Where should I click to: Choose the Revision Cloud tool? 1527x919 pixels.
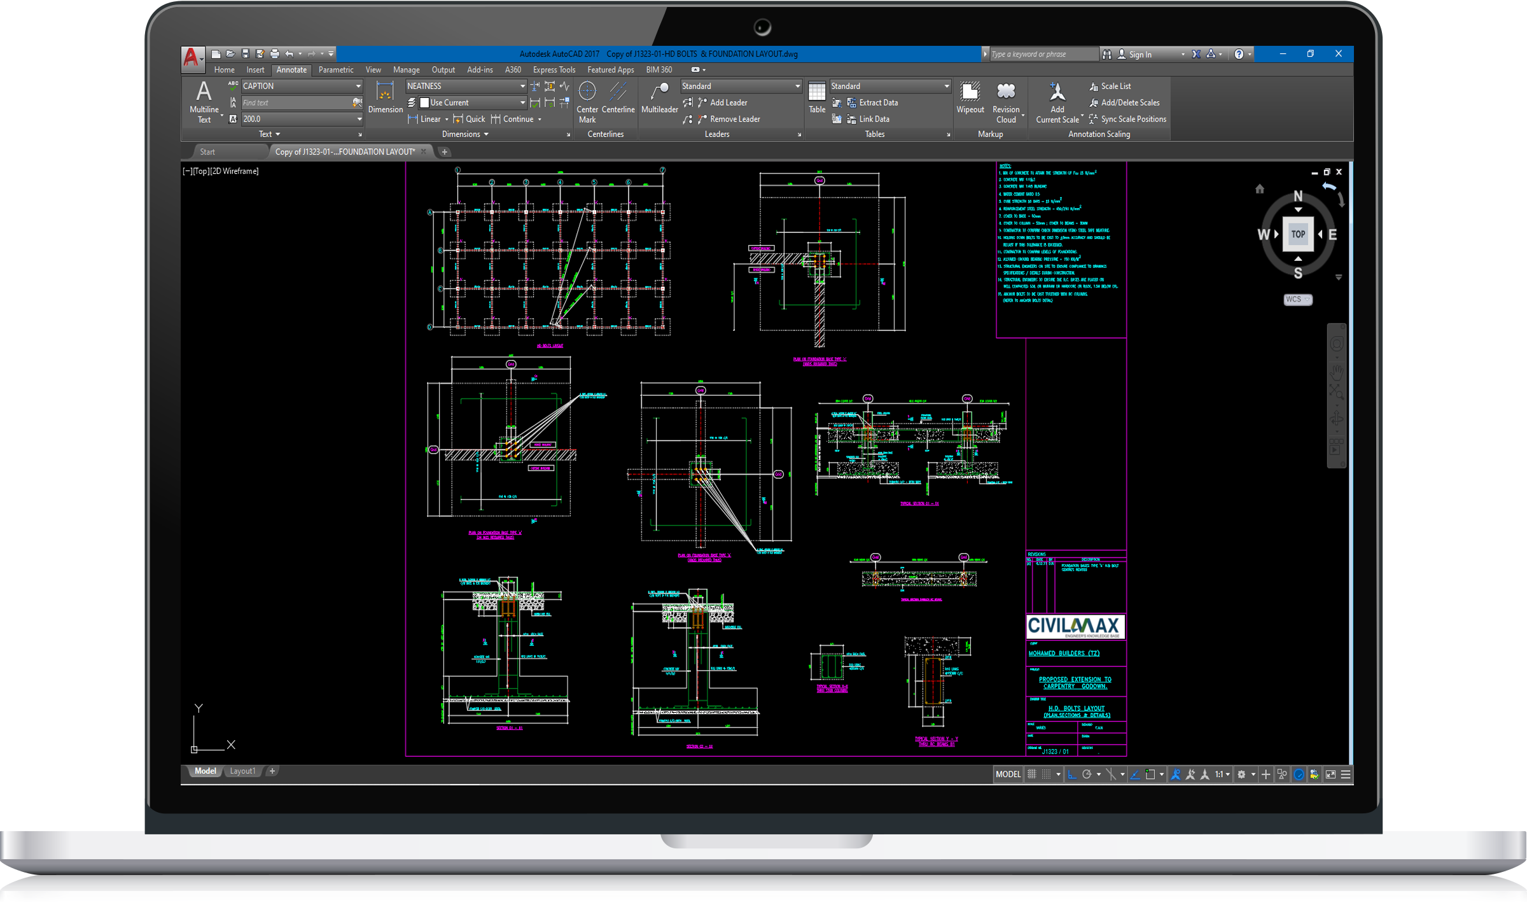click(1006, 102)
